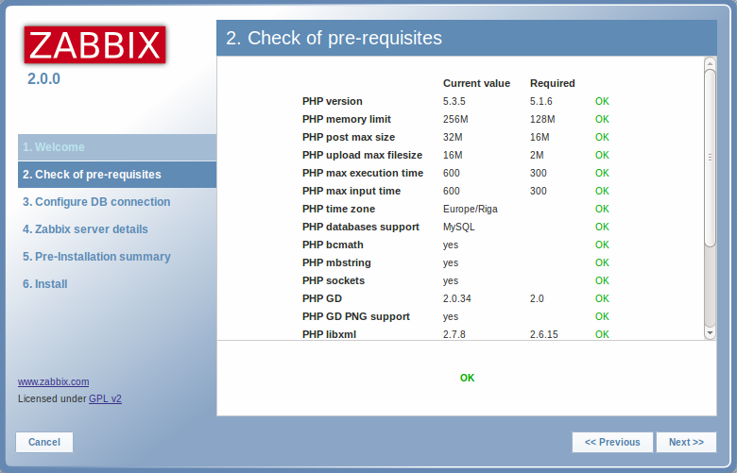Click the scrollbar up arrow
The height and width of the screenshot is (473, 737).
coord(710,63)
